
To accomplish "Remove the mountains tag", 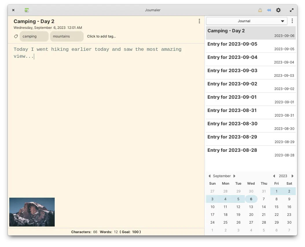I will (x=67, y=36).
